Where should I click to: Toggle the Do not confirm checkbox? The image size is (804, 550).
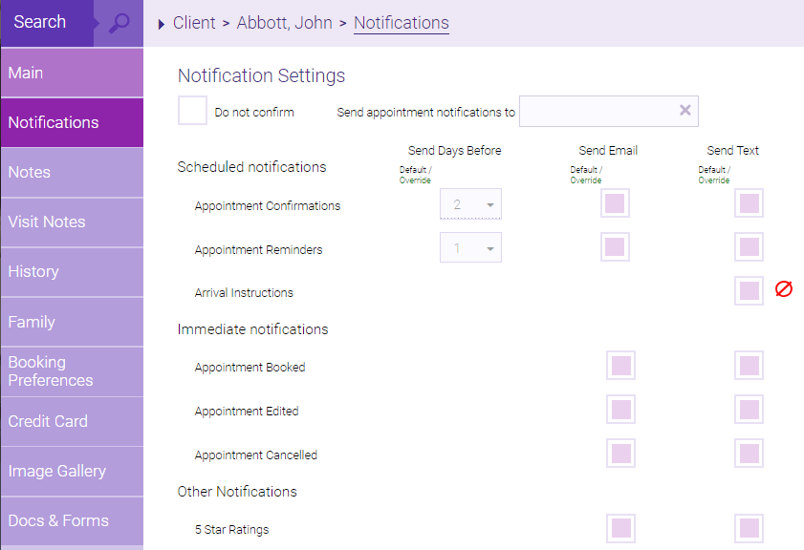192,110
